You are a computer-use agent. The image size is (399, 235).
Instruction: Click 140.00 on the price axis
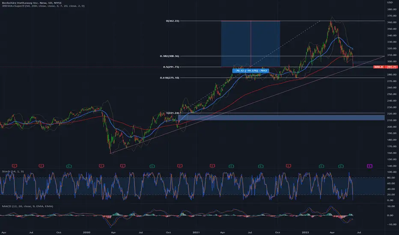coord(392,166)
